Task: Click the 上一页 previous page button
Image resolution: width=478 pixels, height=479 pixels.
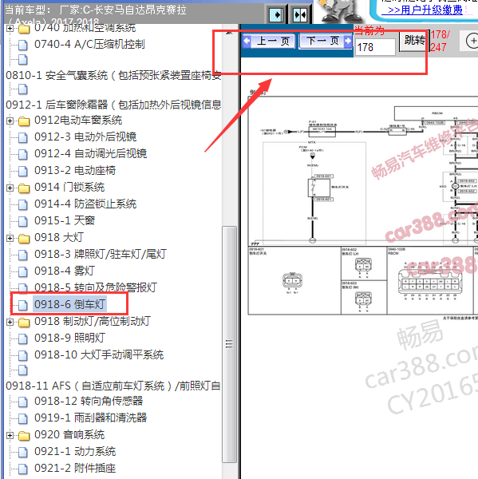Action: pos(269,41)
